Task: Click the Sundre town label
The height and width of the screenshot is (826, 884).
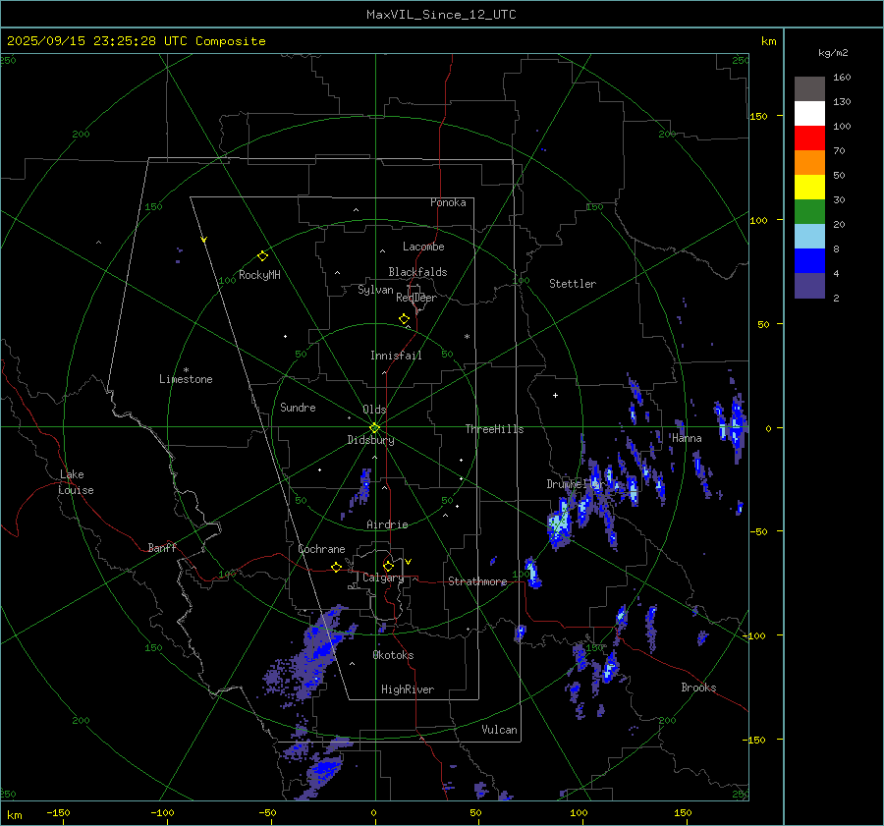Action: coord(298,408)
